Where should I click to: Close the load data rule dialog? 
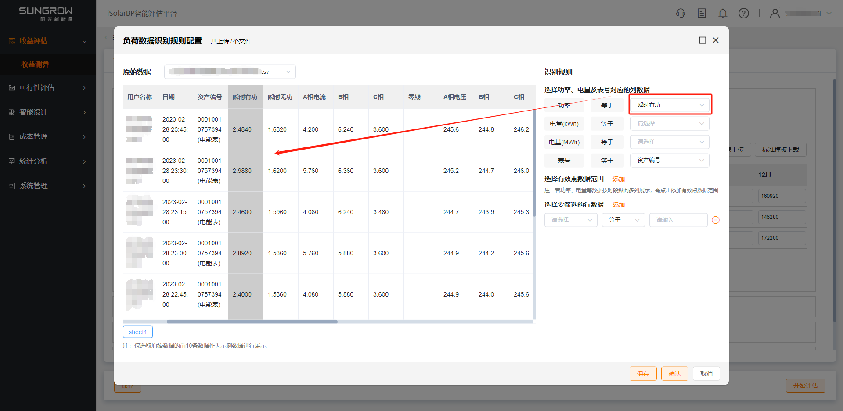(716, 40)
